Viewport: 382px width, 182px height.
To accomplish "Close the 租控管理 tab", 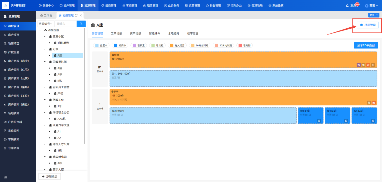I will click(81, 15).
